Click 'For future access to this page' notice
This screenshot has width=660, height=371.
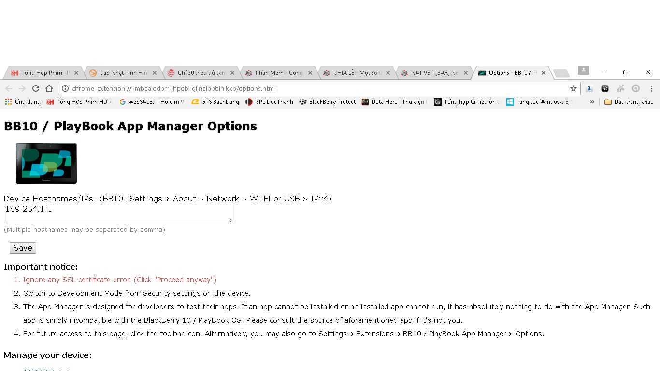pos(284,334)
